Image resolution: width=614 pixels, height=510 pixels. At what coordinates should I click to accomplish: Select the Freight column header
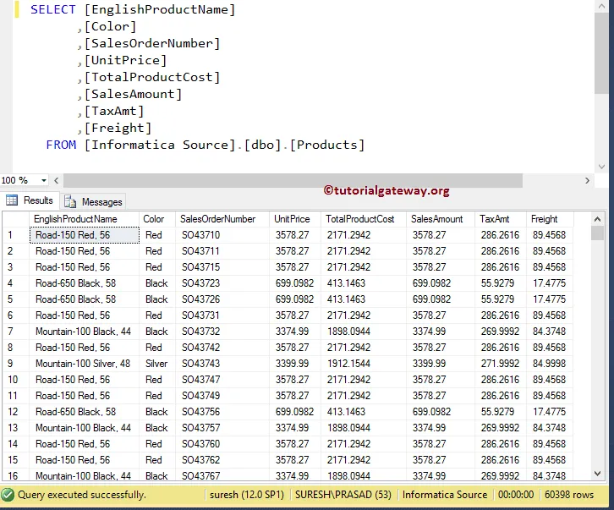(550, 219)
